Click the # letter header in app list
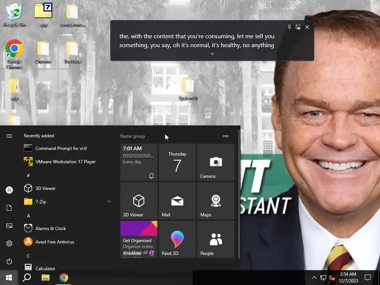The width and height of the screenshot is (380, 285). (28, 176)
